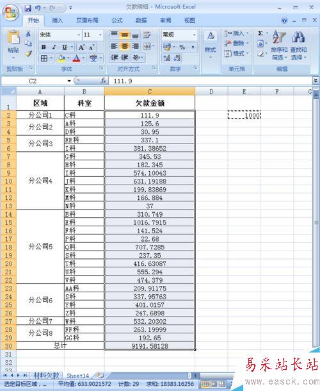This screenshot has width=320, height=391.
Task: Expand the number format dropdown 常规
Action: (195, 35)
